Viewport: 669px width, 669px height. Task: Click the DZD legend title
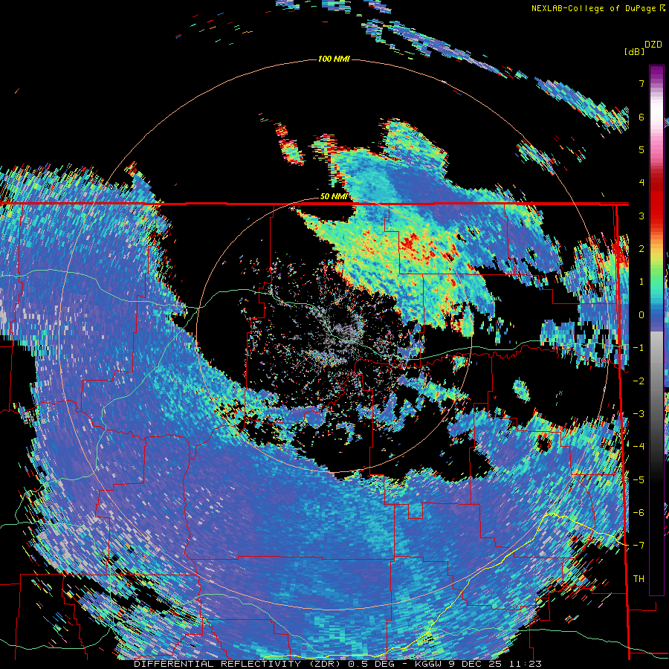pyautogui.click(x=653, y=45)
